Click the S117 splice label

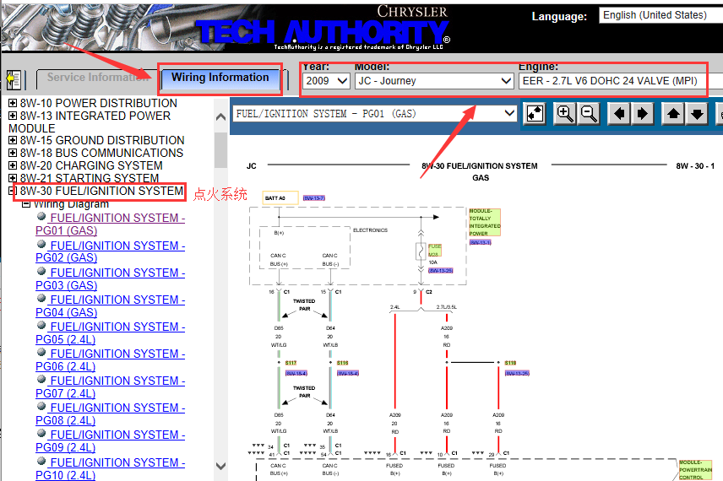point(291,363)
